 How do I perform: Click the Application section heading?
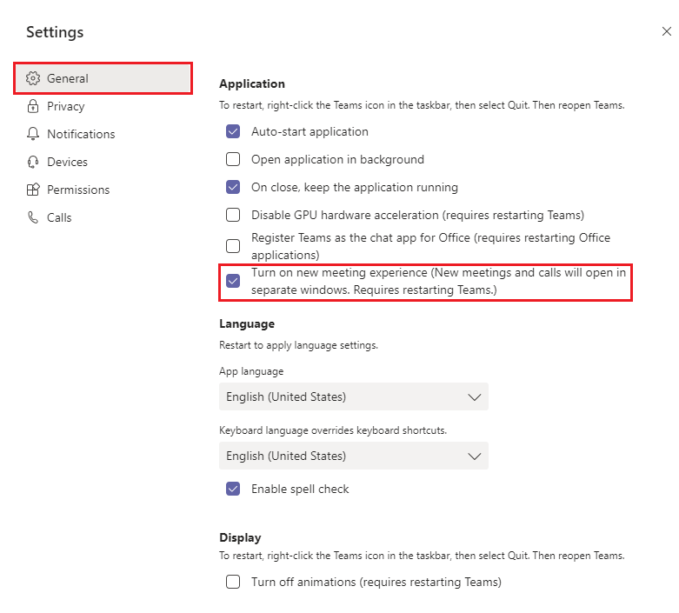coord(252,83)
